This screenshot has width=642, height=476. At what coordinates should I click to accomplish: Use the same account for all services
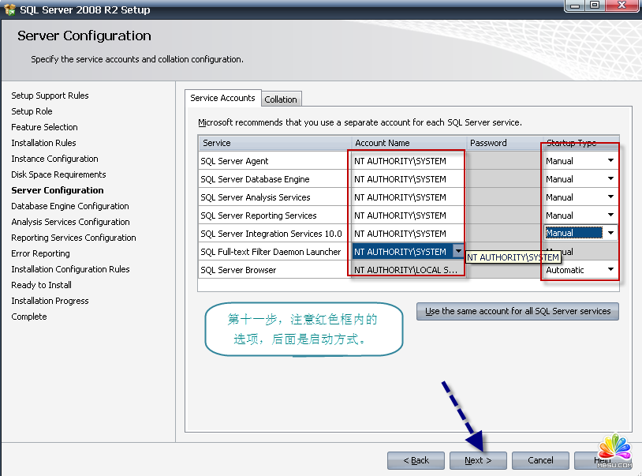coord(517,311)
